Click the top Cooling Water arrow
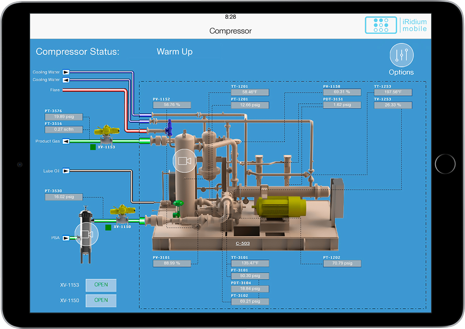 [66, 72]
